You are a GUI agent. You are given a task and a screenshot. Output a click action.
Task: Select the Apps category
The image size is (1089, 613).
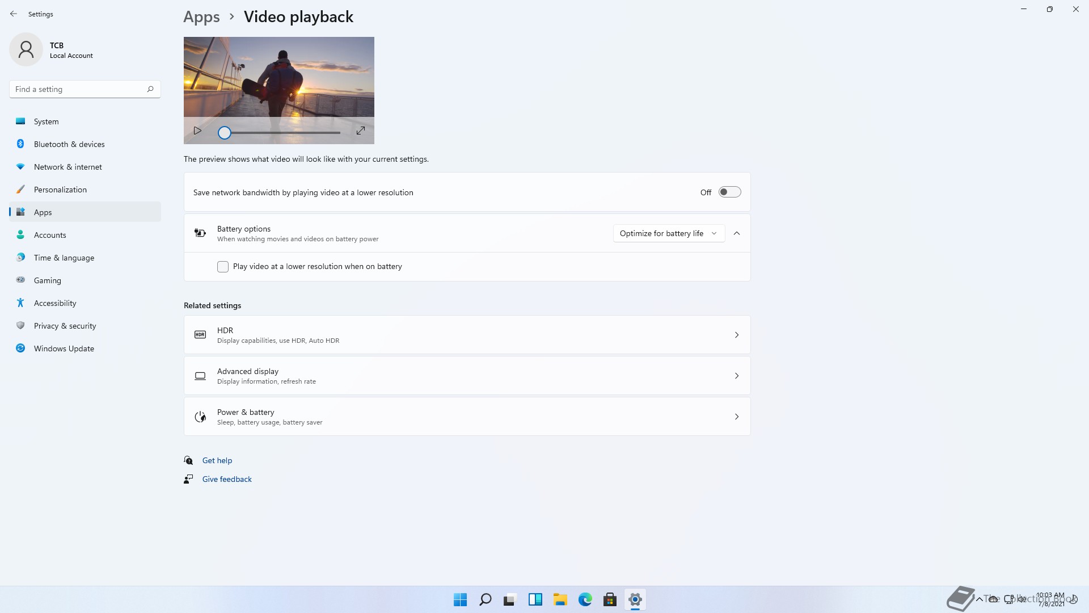tap(85, 212)
